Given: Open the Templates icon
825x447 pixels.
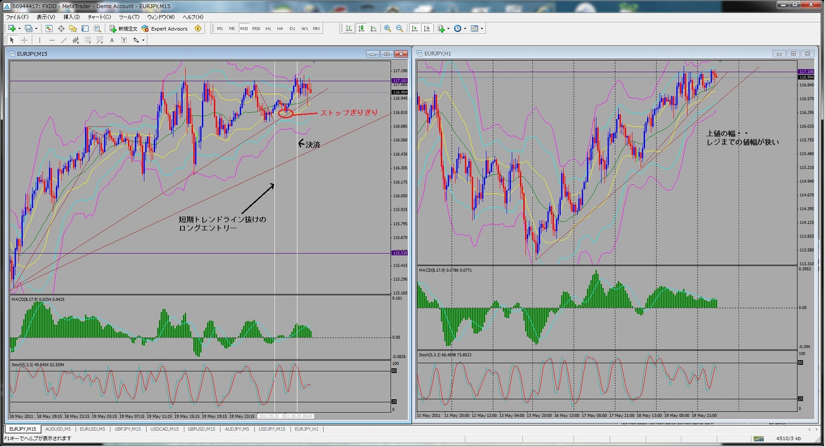Looking at the screenshot, I should click(475, 29).
